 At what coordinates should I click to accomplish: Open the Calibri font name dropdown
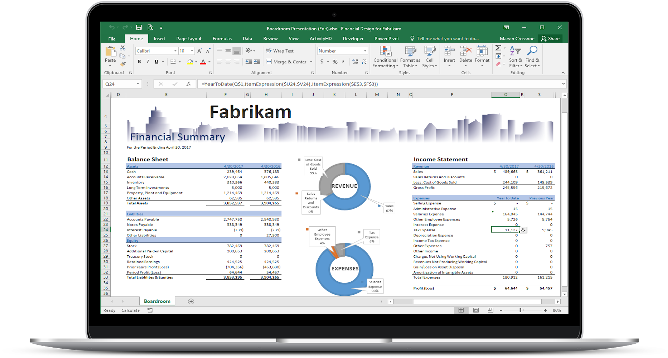click(175, 51)
